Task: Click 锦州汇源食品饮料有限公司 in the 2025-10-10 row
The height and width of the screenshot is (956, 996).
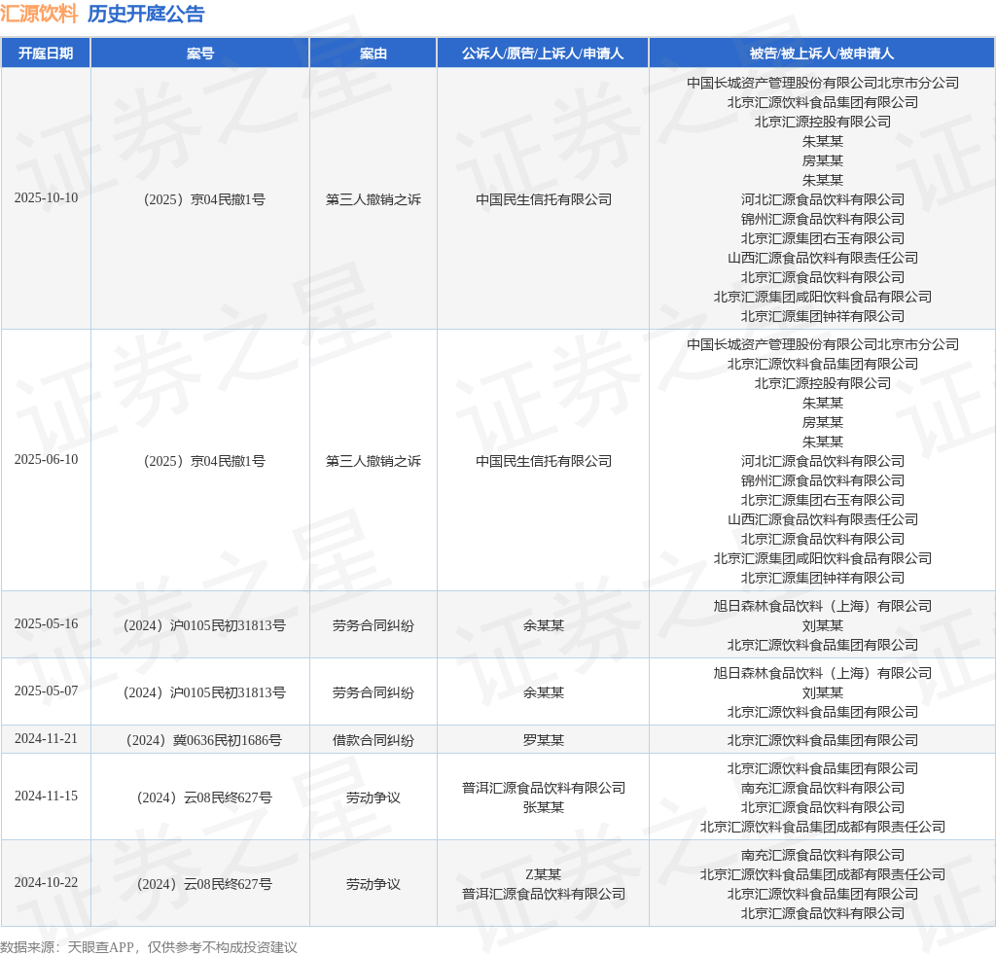Action: coord(823,219)
